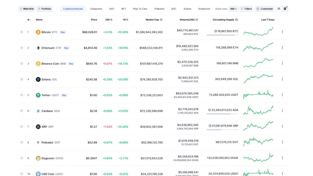Switch to the DeFi tab

click(112, 9)
